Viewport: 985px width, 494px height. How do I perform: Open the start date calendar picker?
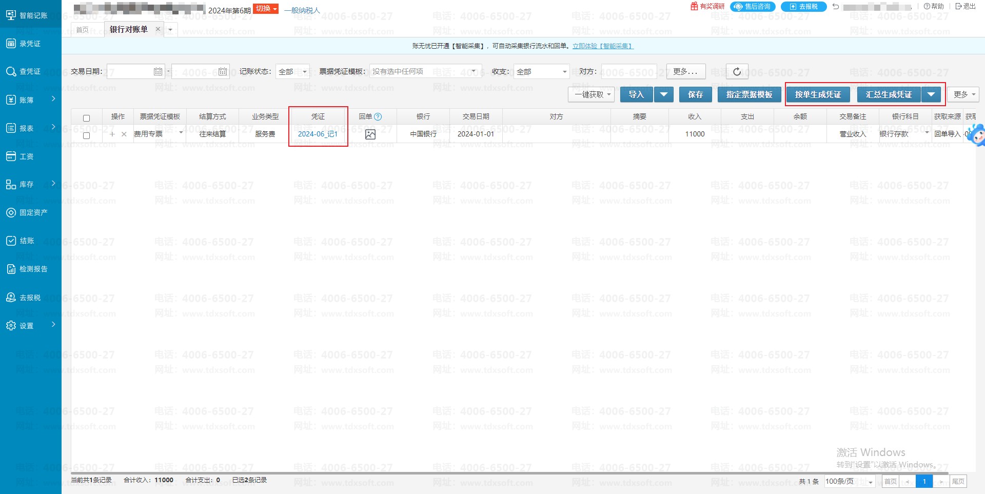coord(158,72)
